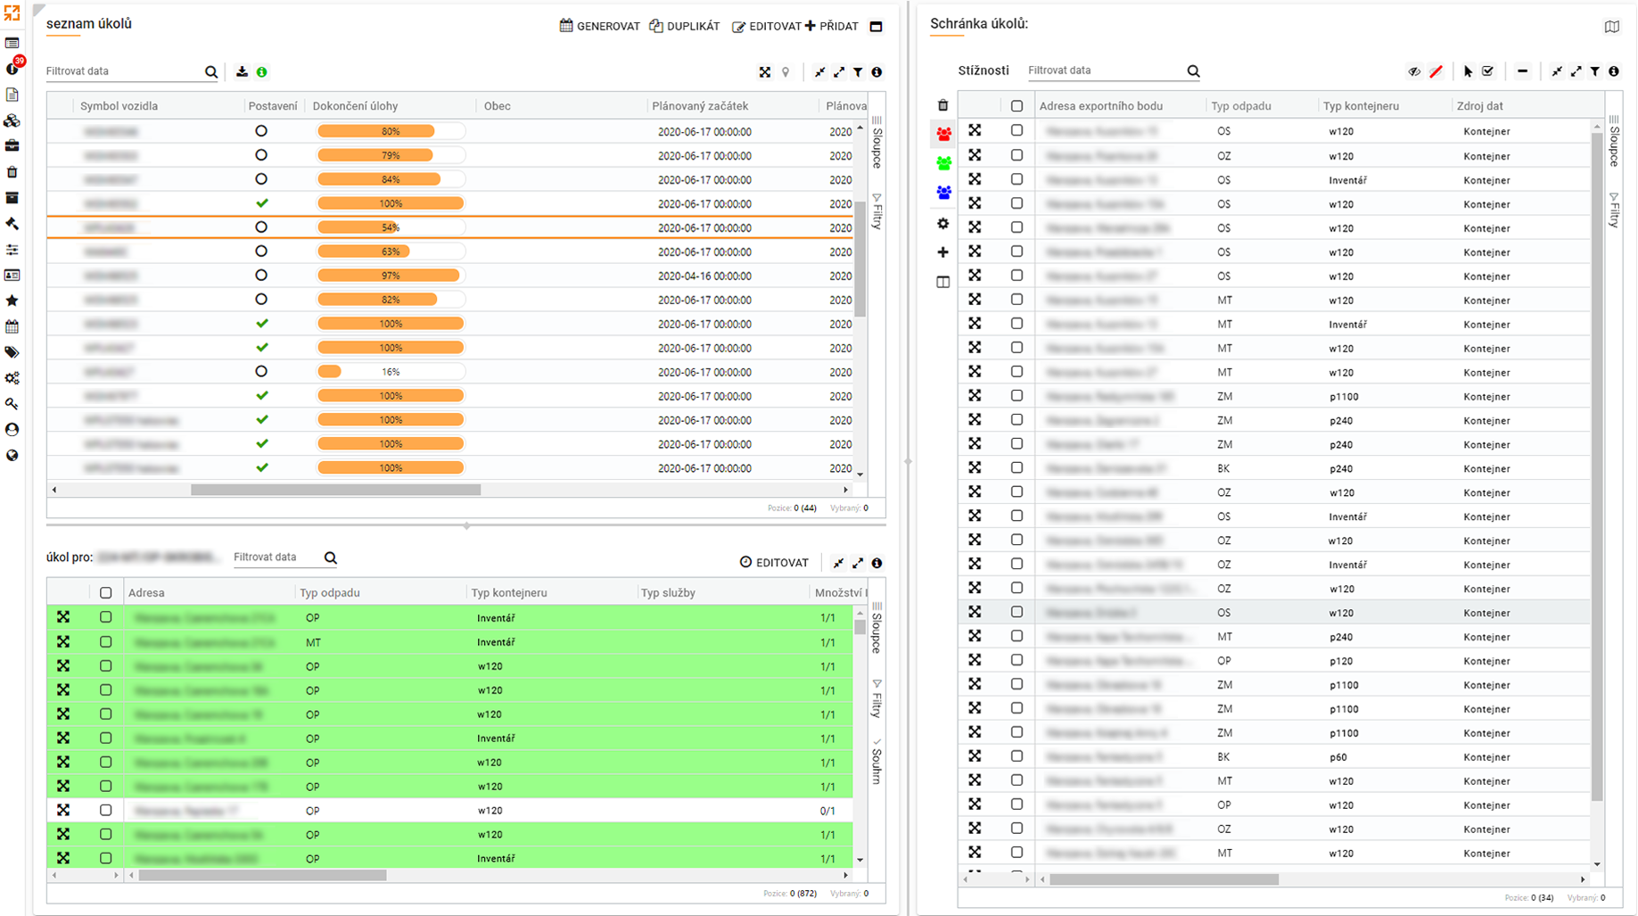Open the archive box sidebar icon
Viewport: 1638px width, 916px height.
click(12, 198)
